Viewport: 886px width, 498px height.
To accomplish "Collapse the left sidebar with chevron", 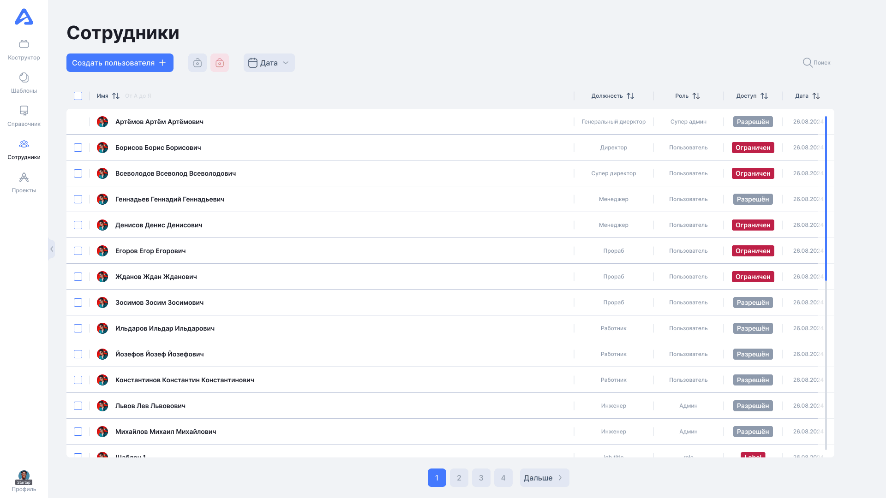I will 52,249.
